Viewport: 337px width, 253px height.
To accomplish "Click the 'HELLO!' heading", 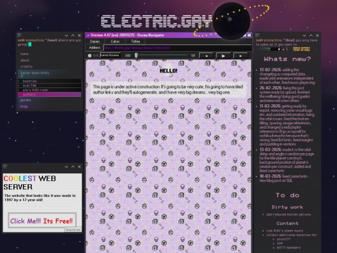I will (168, 71).
